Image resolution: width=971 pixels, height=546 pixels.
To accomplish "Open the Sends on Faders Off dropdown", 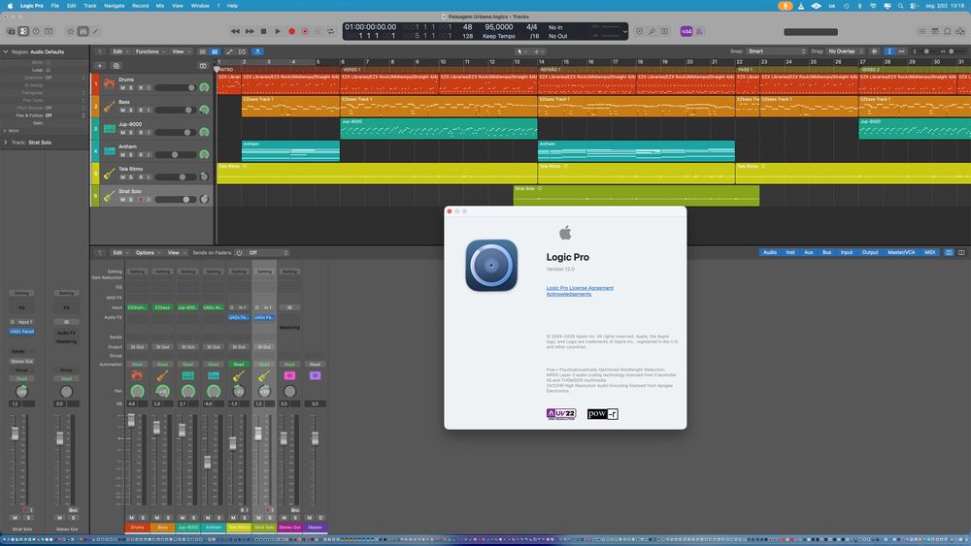I will coord(268,253).
